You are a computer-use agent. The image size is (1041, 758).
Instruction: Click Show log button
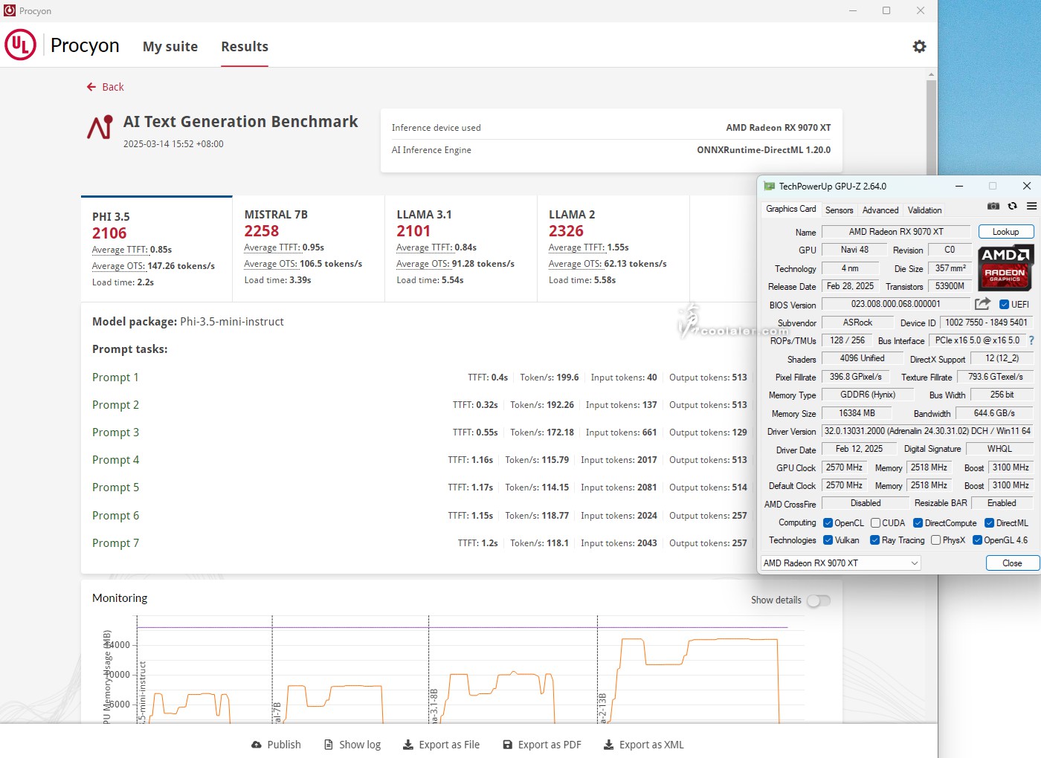pyautogui.click(x=352, y=745)
